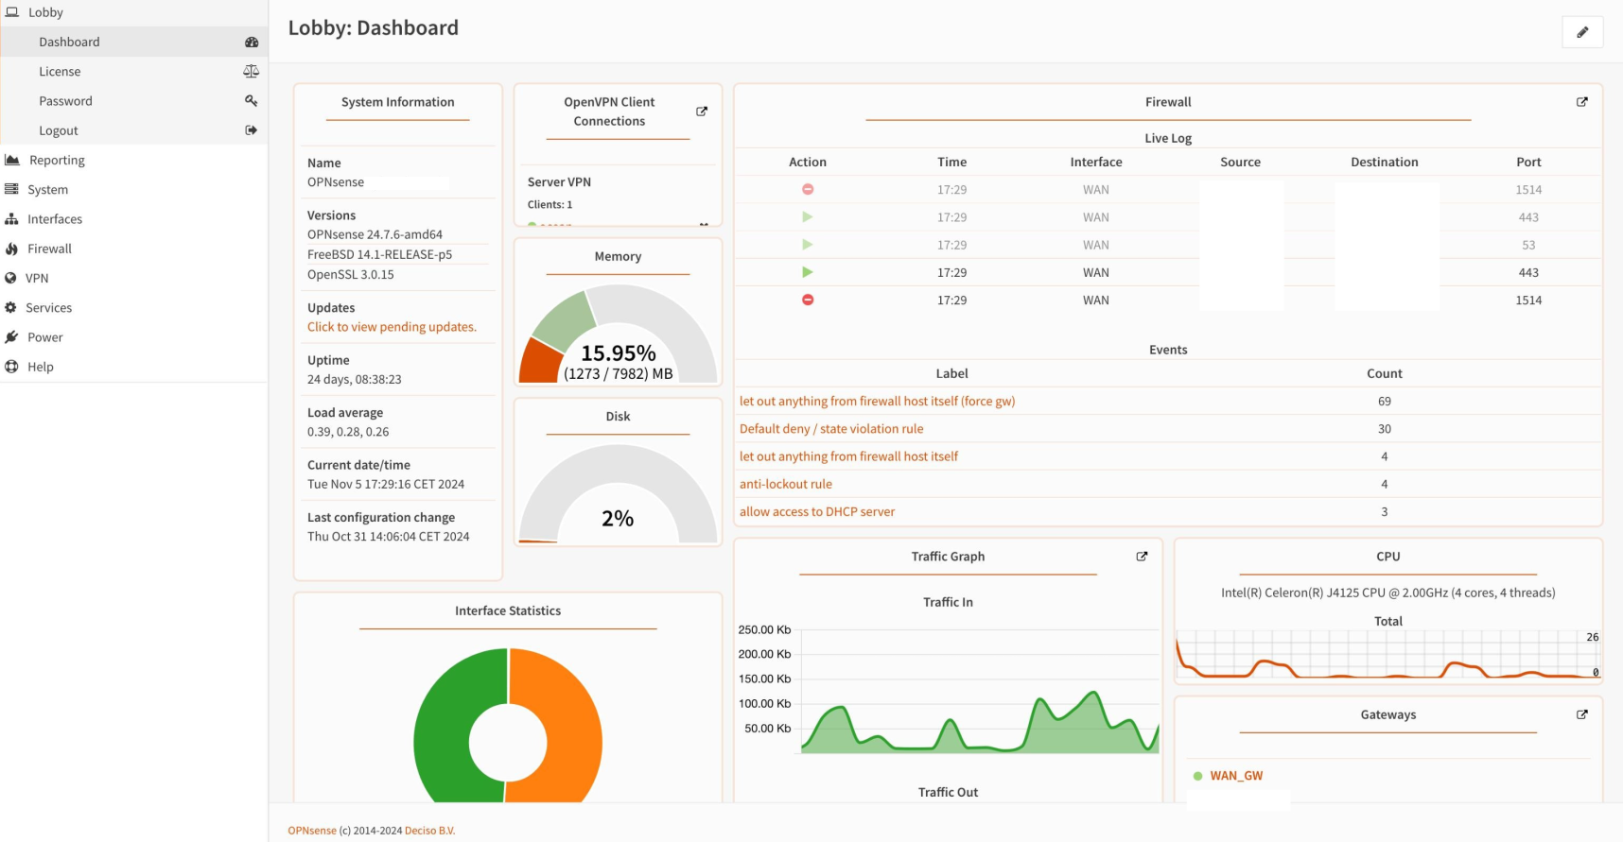This screenshot has width=1623, height=842.
Task: Open Gateways widget external link icon
Action: click(x=1582, y=714)
